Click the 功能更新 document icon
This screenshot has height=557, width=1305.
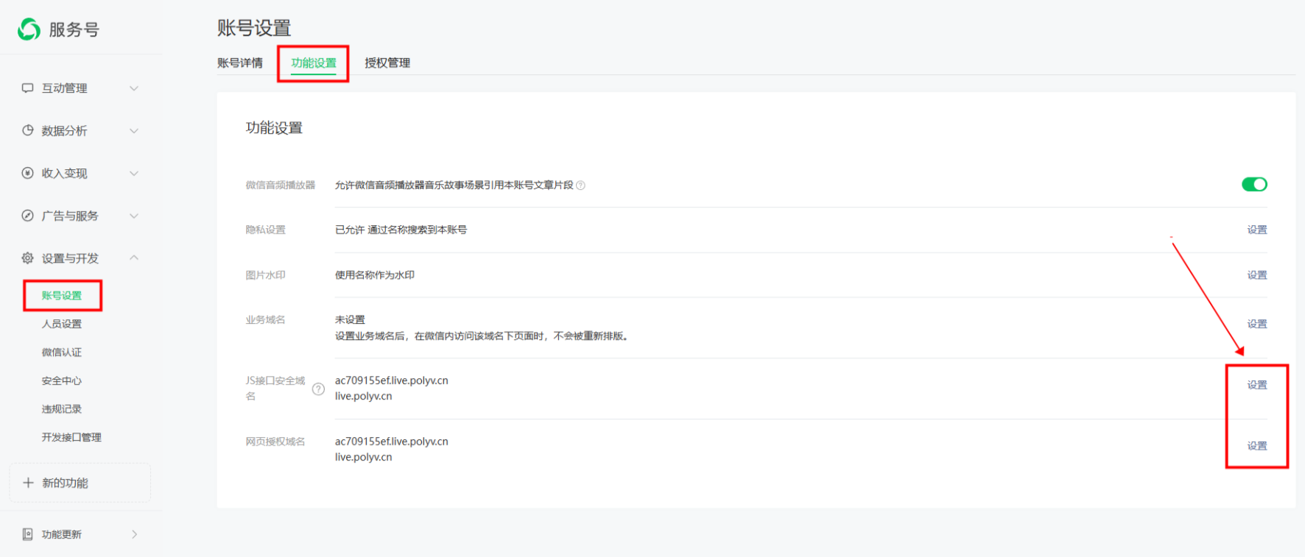click(x=27, y=534)
